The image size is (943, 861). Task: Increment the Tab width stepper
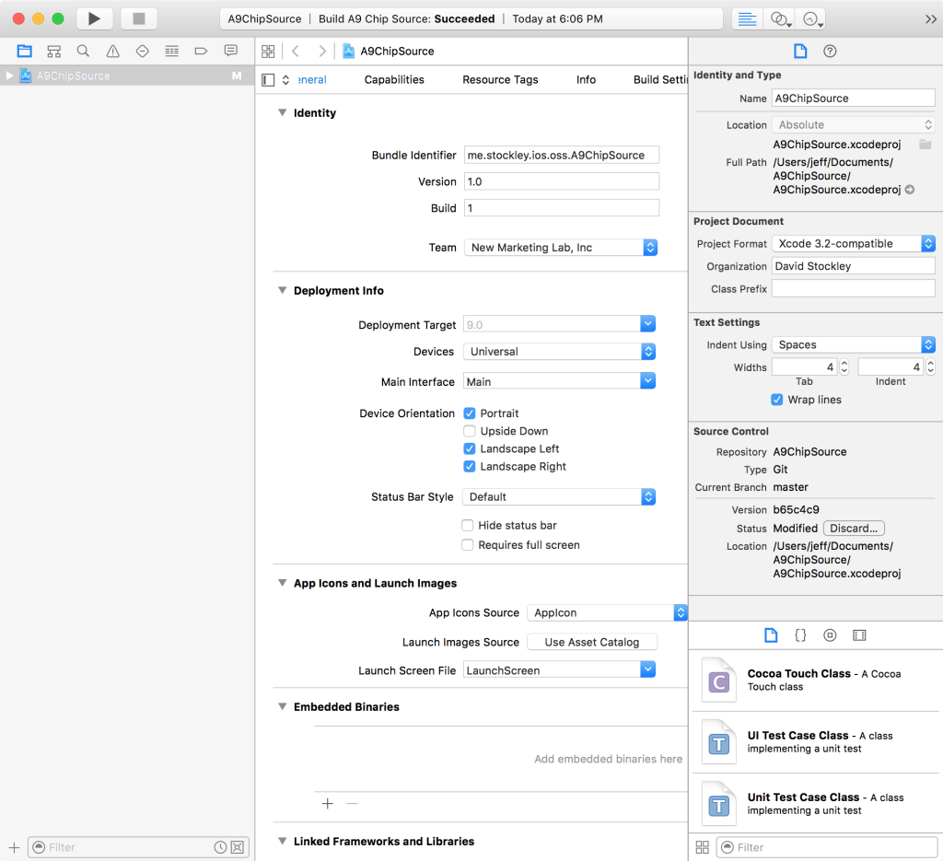tap(844, 363)
